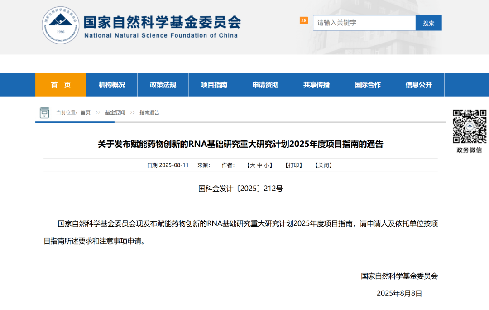
Task: Select the 信息公开 navigation item
Action: 419,85
